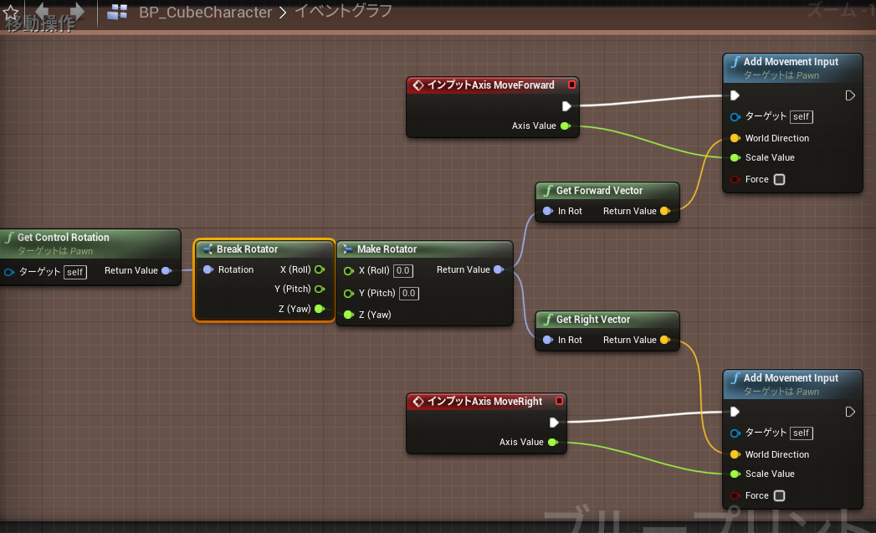
Task: Open the BP_CubeCharacter breadcrumb link
Action: coord(205,12)
